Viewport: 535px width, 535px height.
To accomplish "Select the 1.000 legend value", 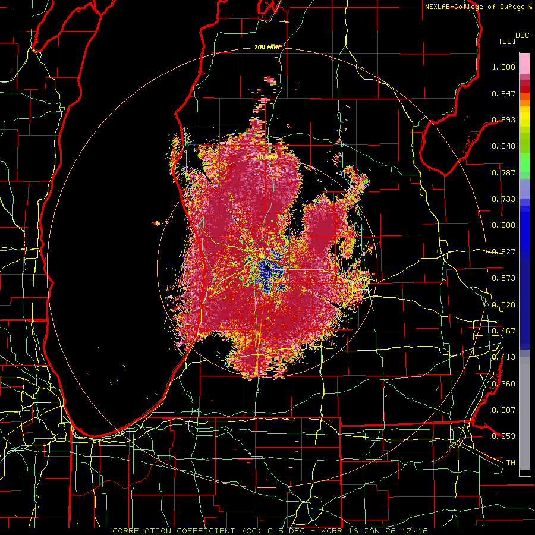I will pos(503,67).
